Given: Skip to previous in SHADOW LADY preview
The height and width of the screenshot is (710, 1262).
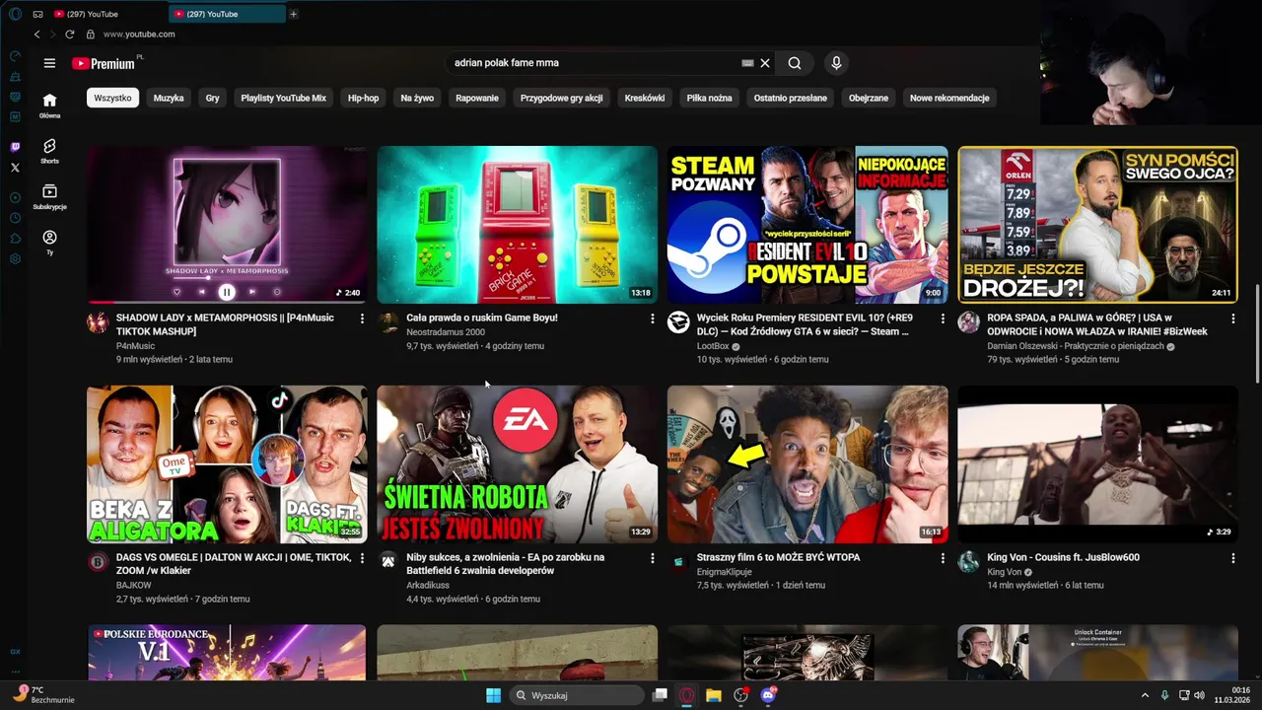Looking at the screenshot, I should pos(201,292).
